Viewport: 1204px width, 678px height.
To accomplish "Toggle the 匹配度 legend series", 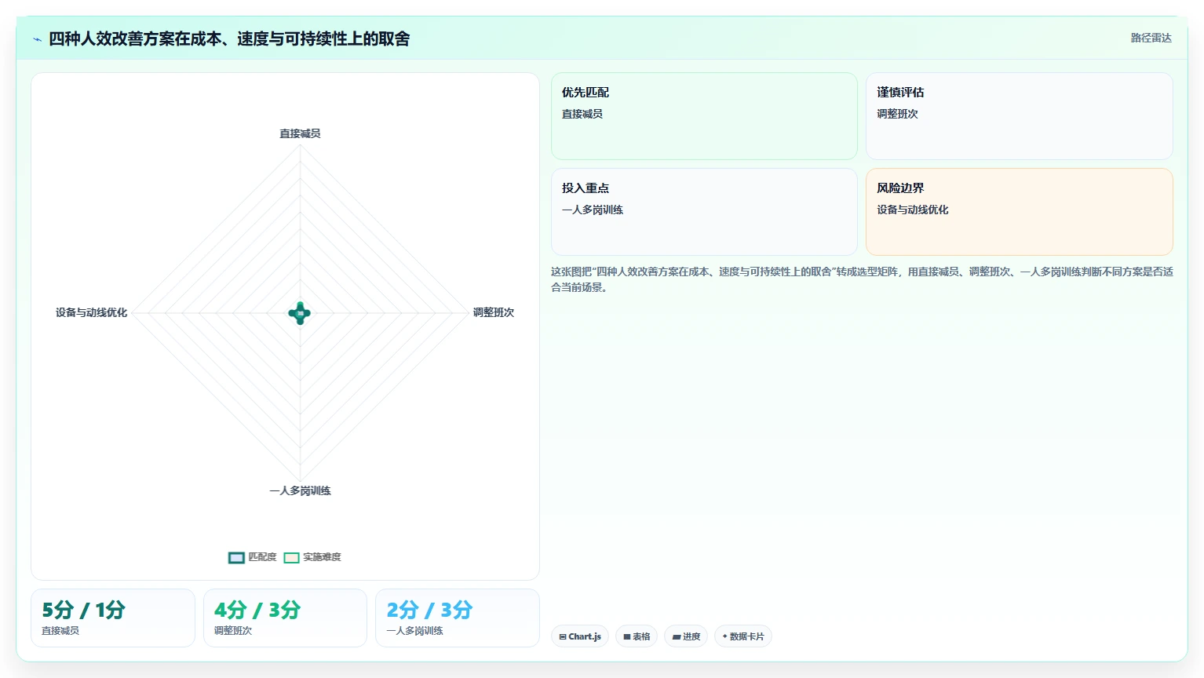I will click(x=253, y=557).
